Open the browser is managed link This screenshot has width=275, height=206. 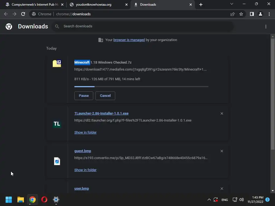tap(129, 40)
